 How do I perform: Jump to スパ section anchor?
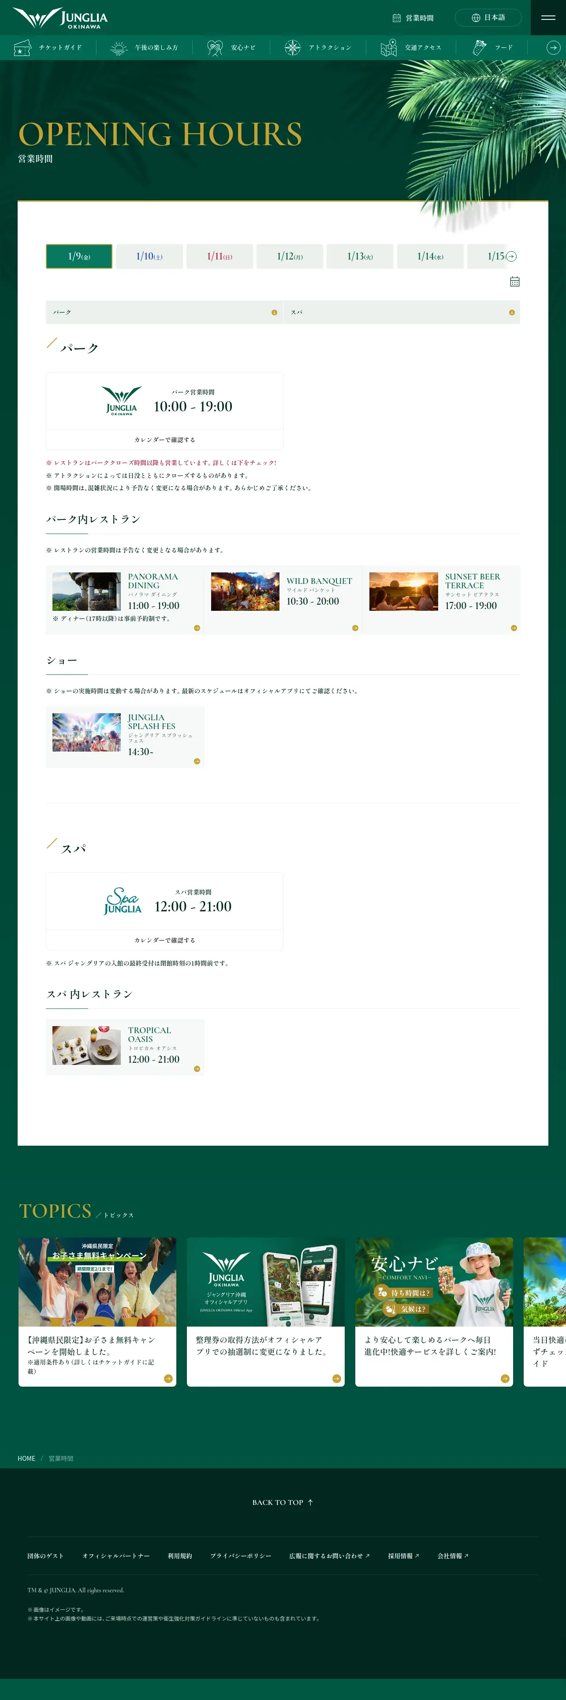click(x=402, y=312)
